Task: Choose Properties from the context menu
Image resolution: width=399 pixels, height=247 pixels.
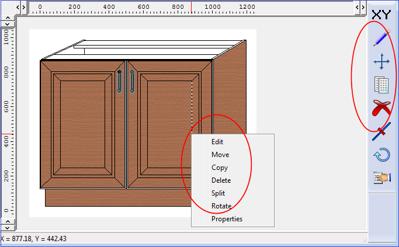Action: click(x=233, y=219)
